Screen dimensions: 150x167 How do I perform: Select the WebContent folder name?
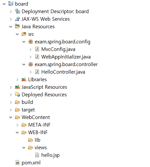pyautogui.click(x=36, y=117)
